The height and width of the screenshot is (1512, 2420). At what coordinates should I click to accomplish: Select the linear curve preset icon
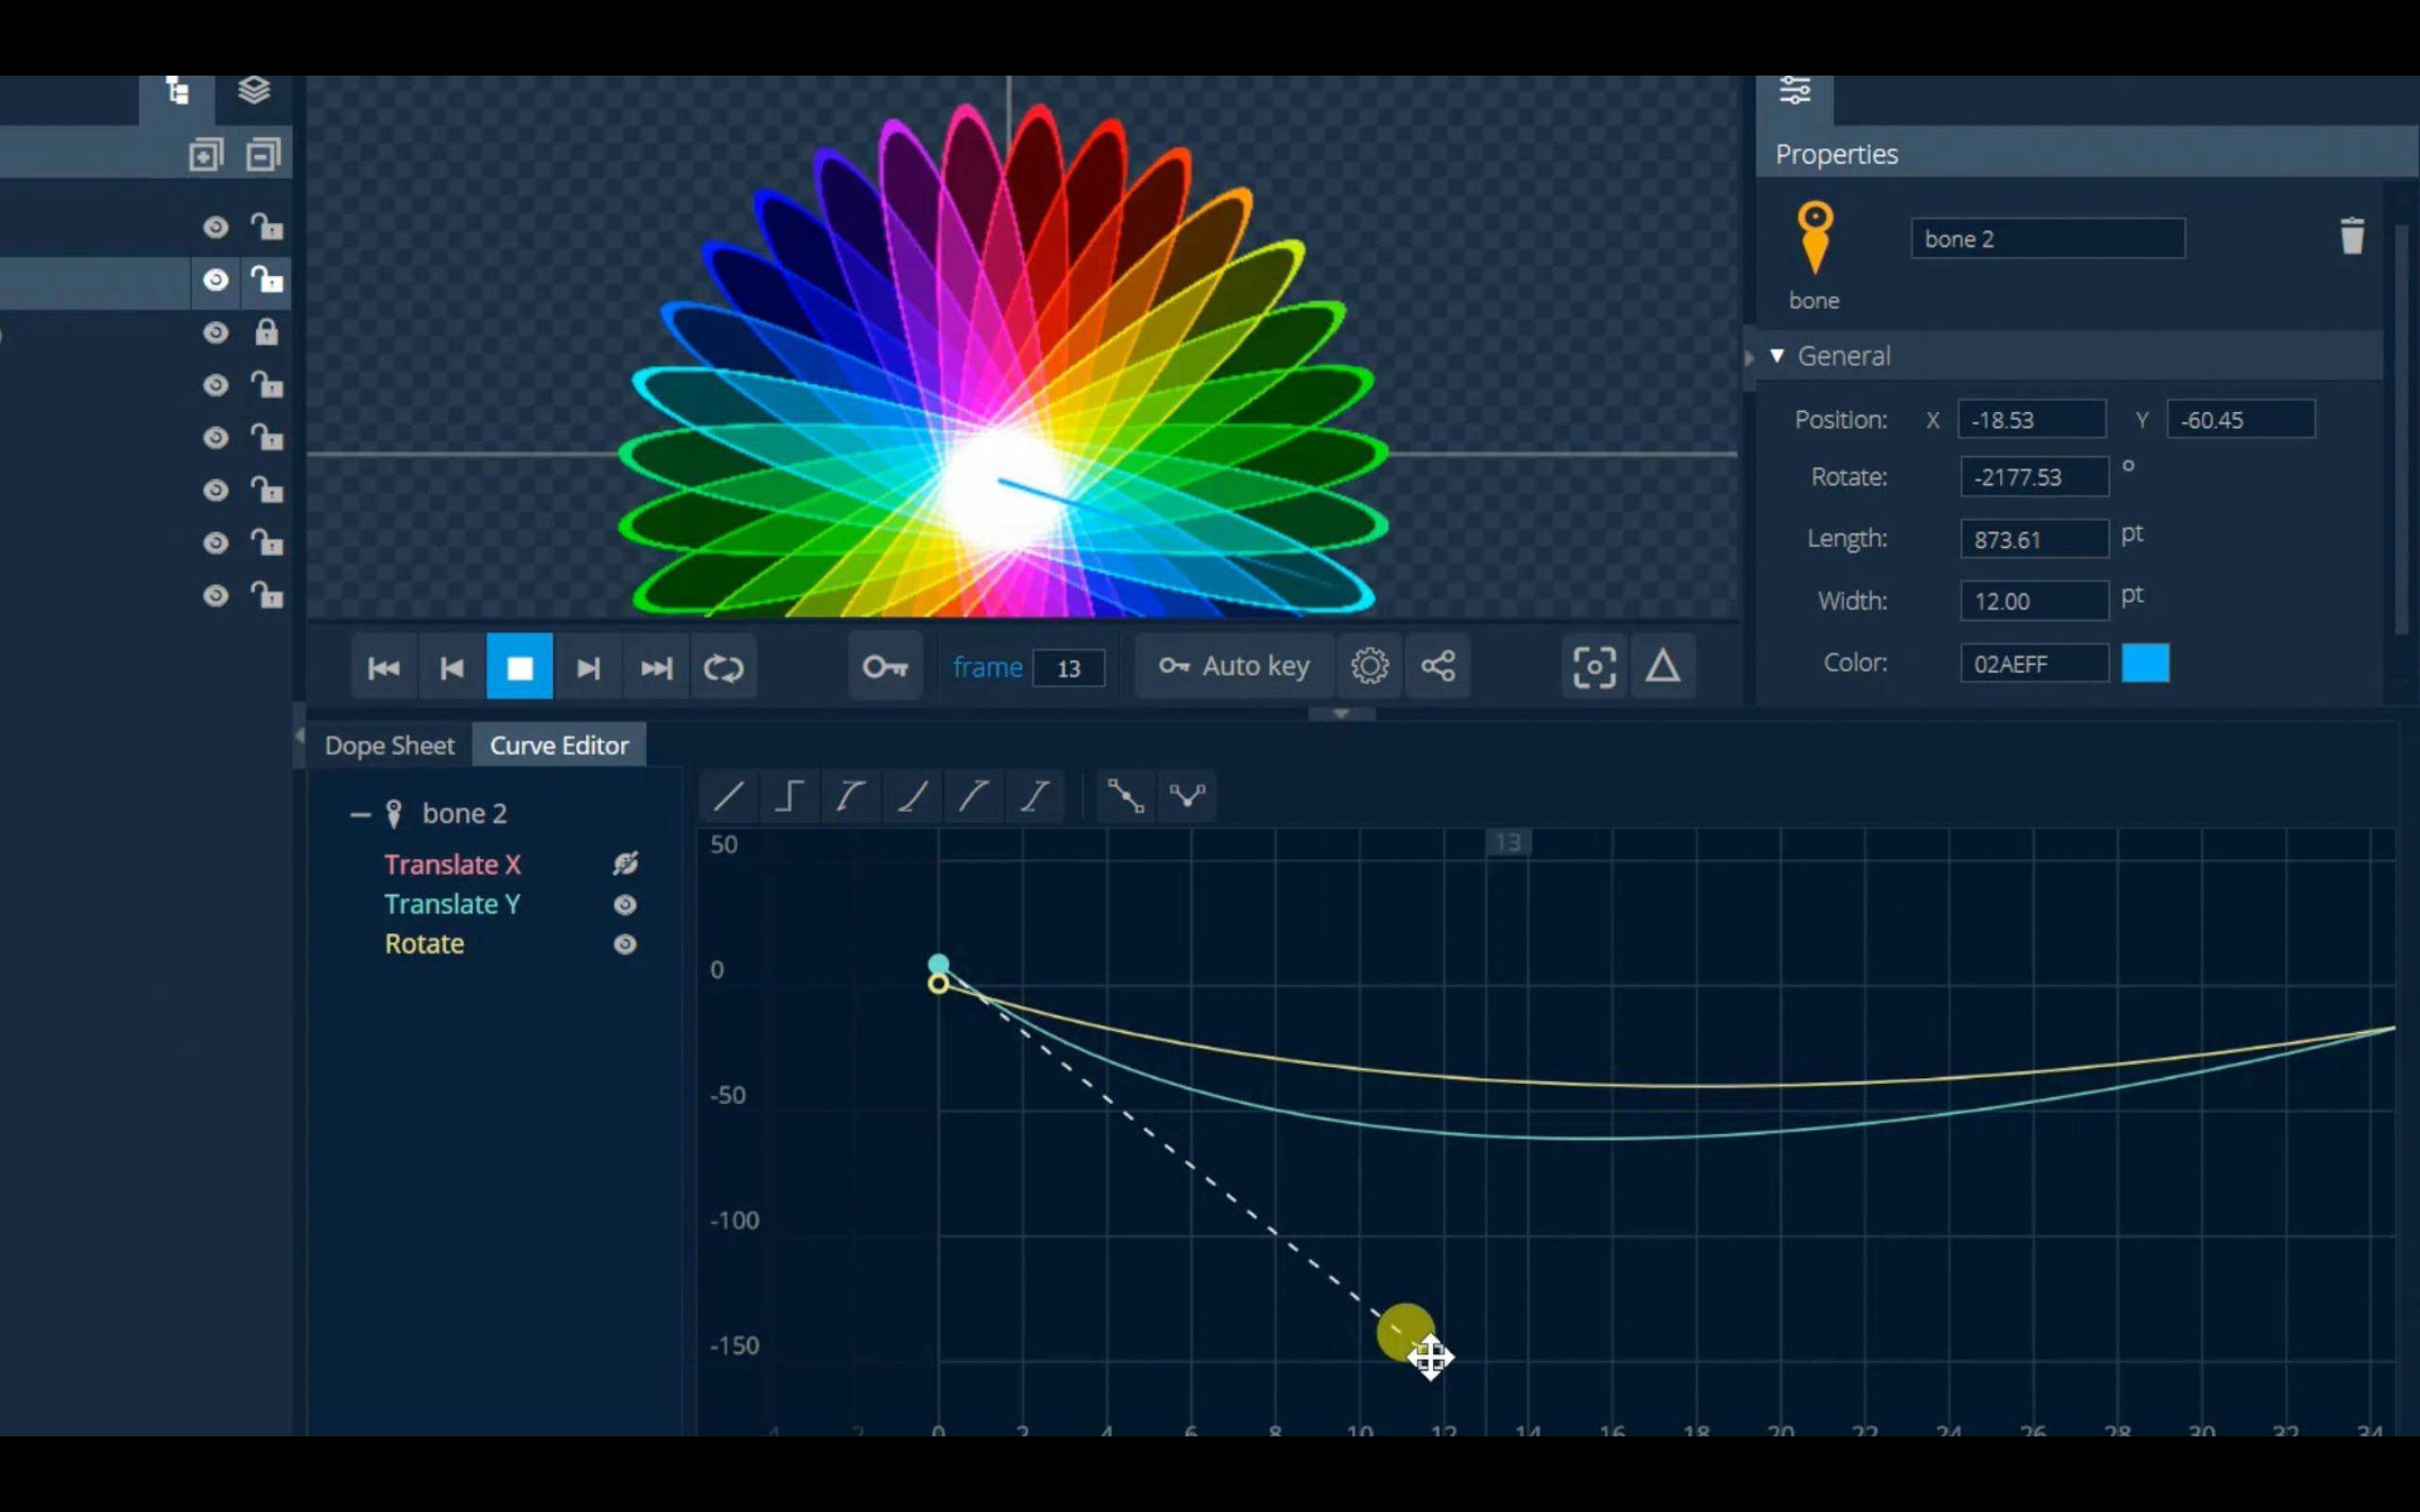pos(728,796)
